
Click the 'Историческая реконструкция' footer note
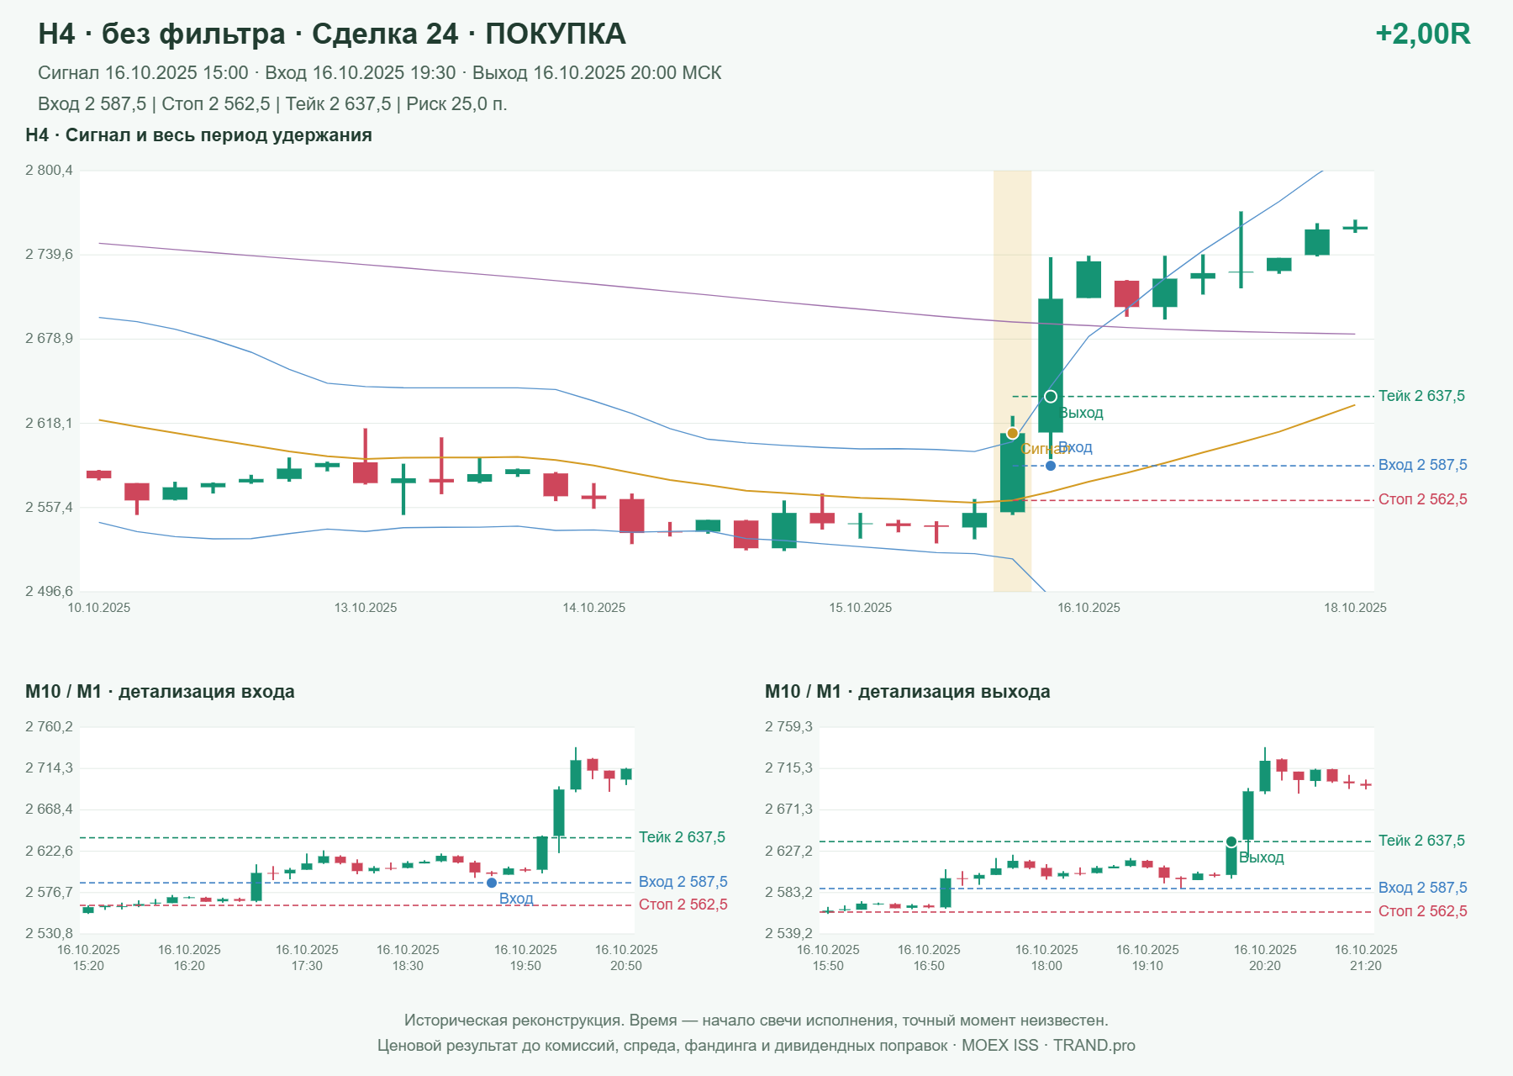[x=756, y=1021]
